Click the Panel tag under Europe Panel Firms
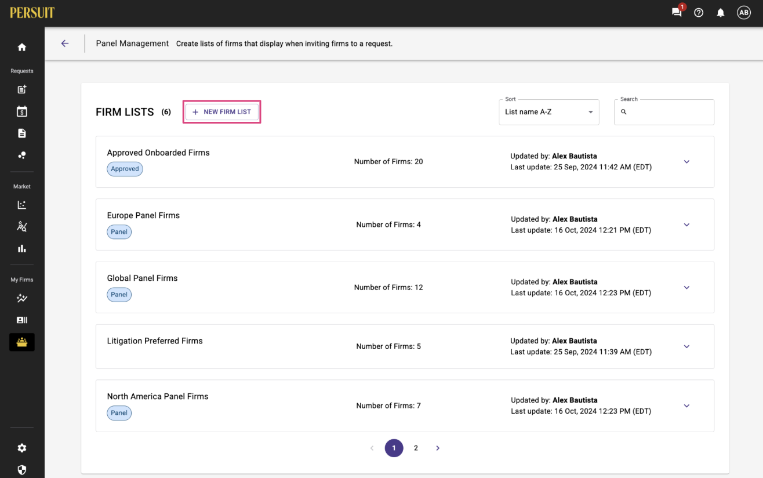Image resolution: width=763 pixels, height=478 pixels. point(119,231)
